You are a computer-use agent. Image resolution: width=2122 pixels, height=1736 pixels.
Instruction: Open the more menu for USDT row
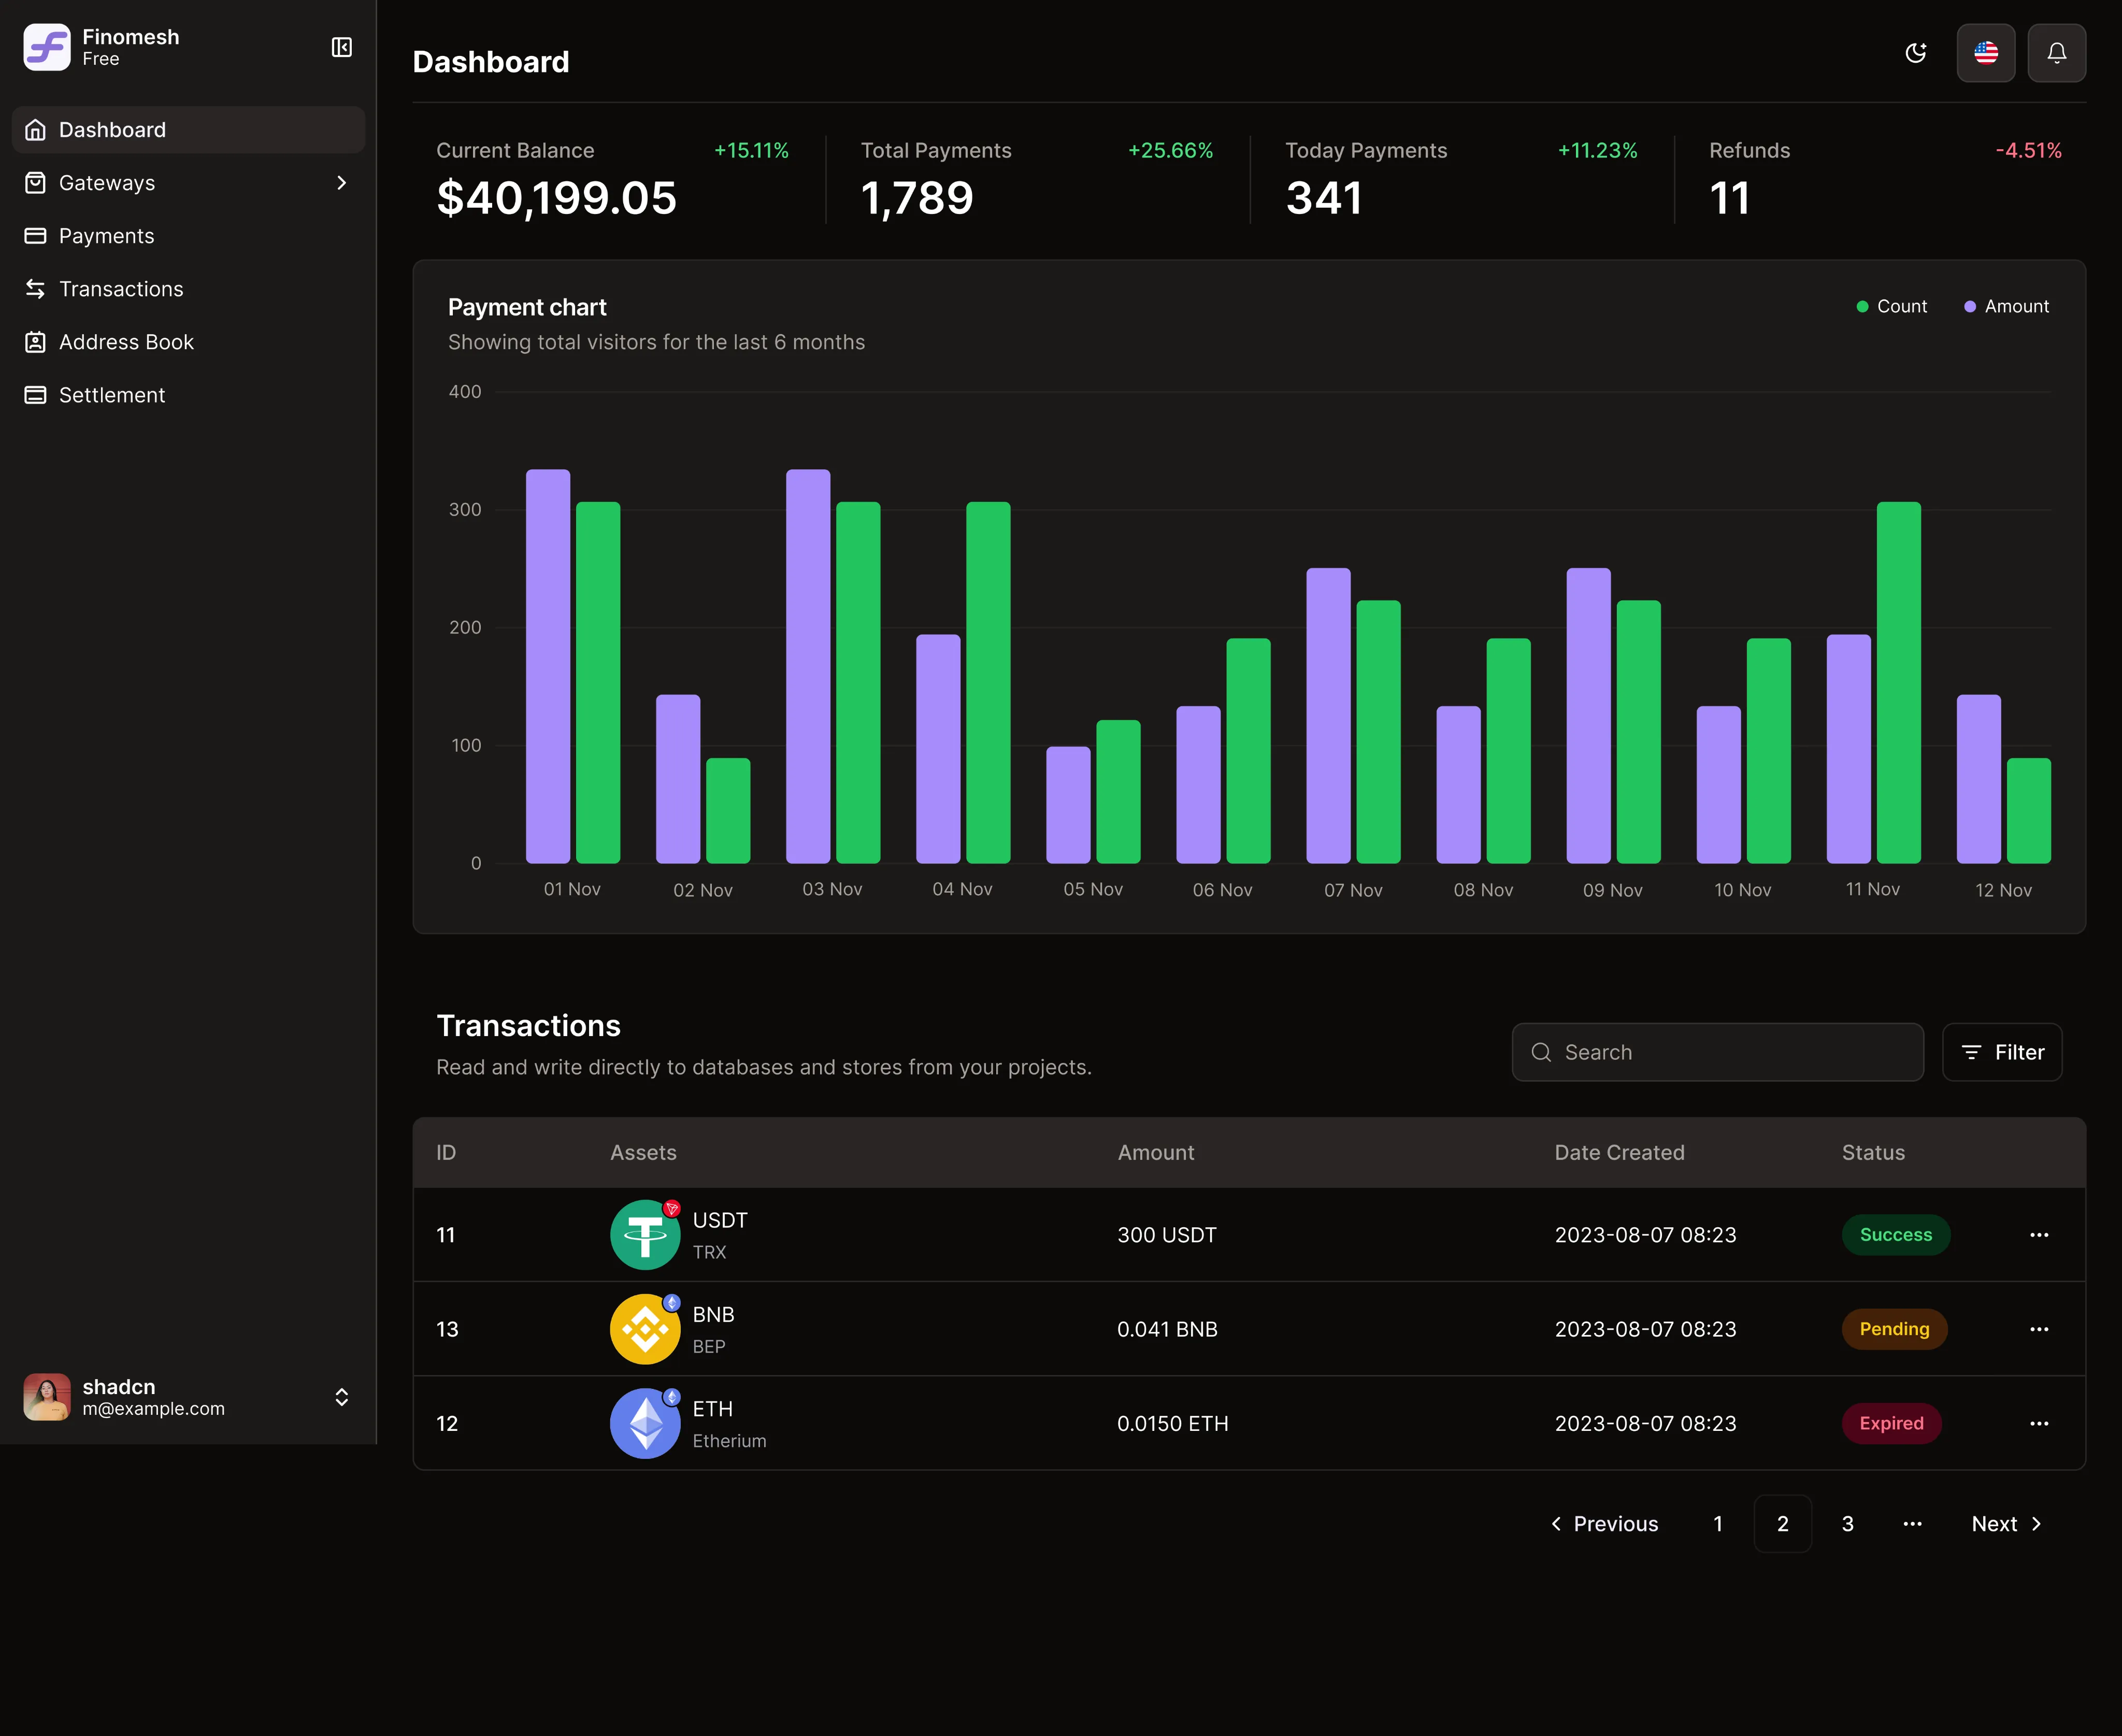point(2039,1235)
